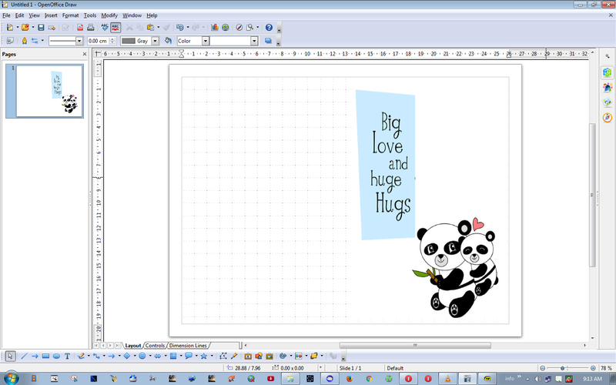Open the Area fill bucket dialog
Screen dimensions: 616x385
coord(168,41)
